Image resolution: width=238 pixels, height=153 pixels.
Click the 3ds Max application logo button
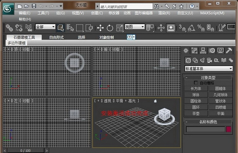8,9
